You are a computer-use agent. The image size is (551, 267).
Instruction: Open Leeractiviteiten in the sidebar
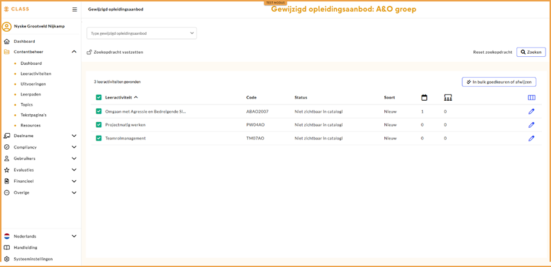(35, 73)
